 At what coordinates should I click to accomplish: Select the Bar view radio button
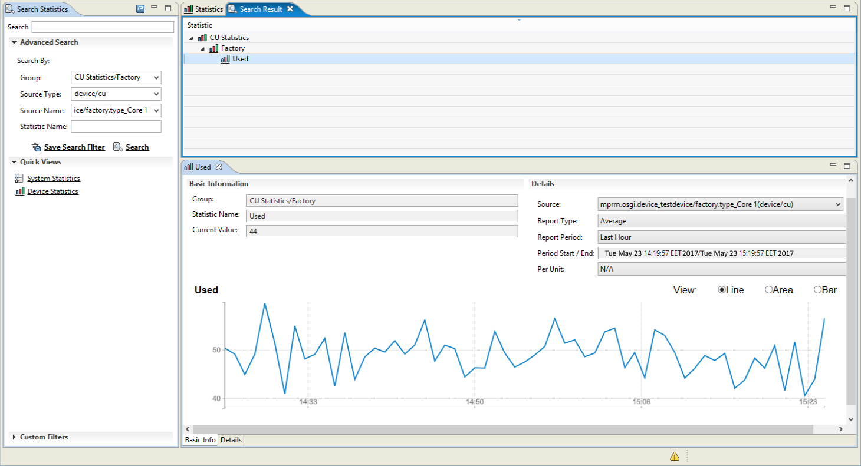(817, 290)
